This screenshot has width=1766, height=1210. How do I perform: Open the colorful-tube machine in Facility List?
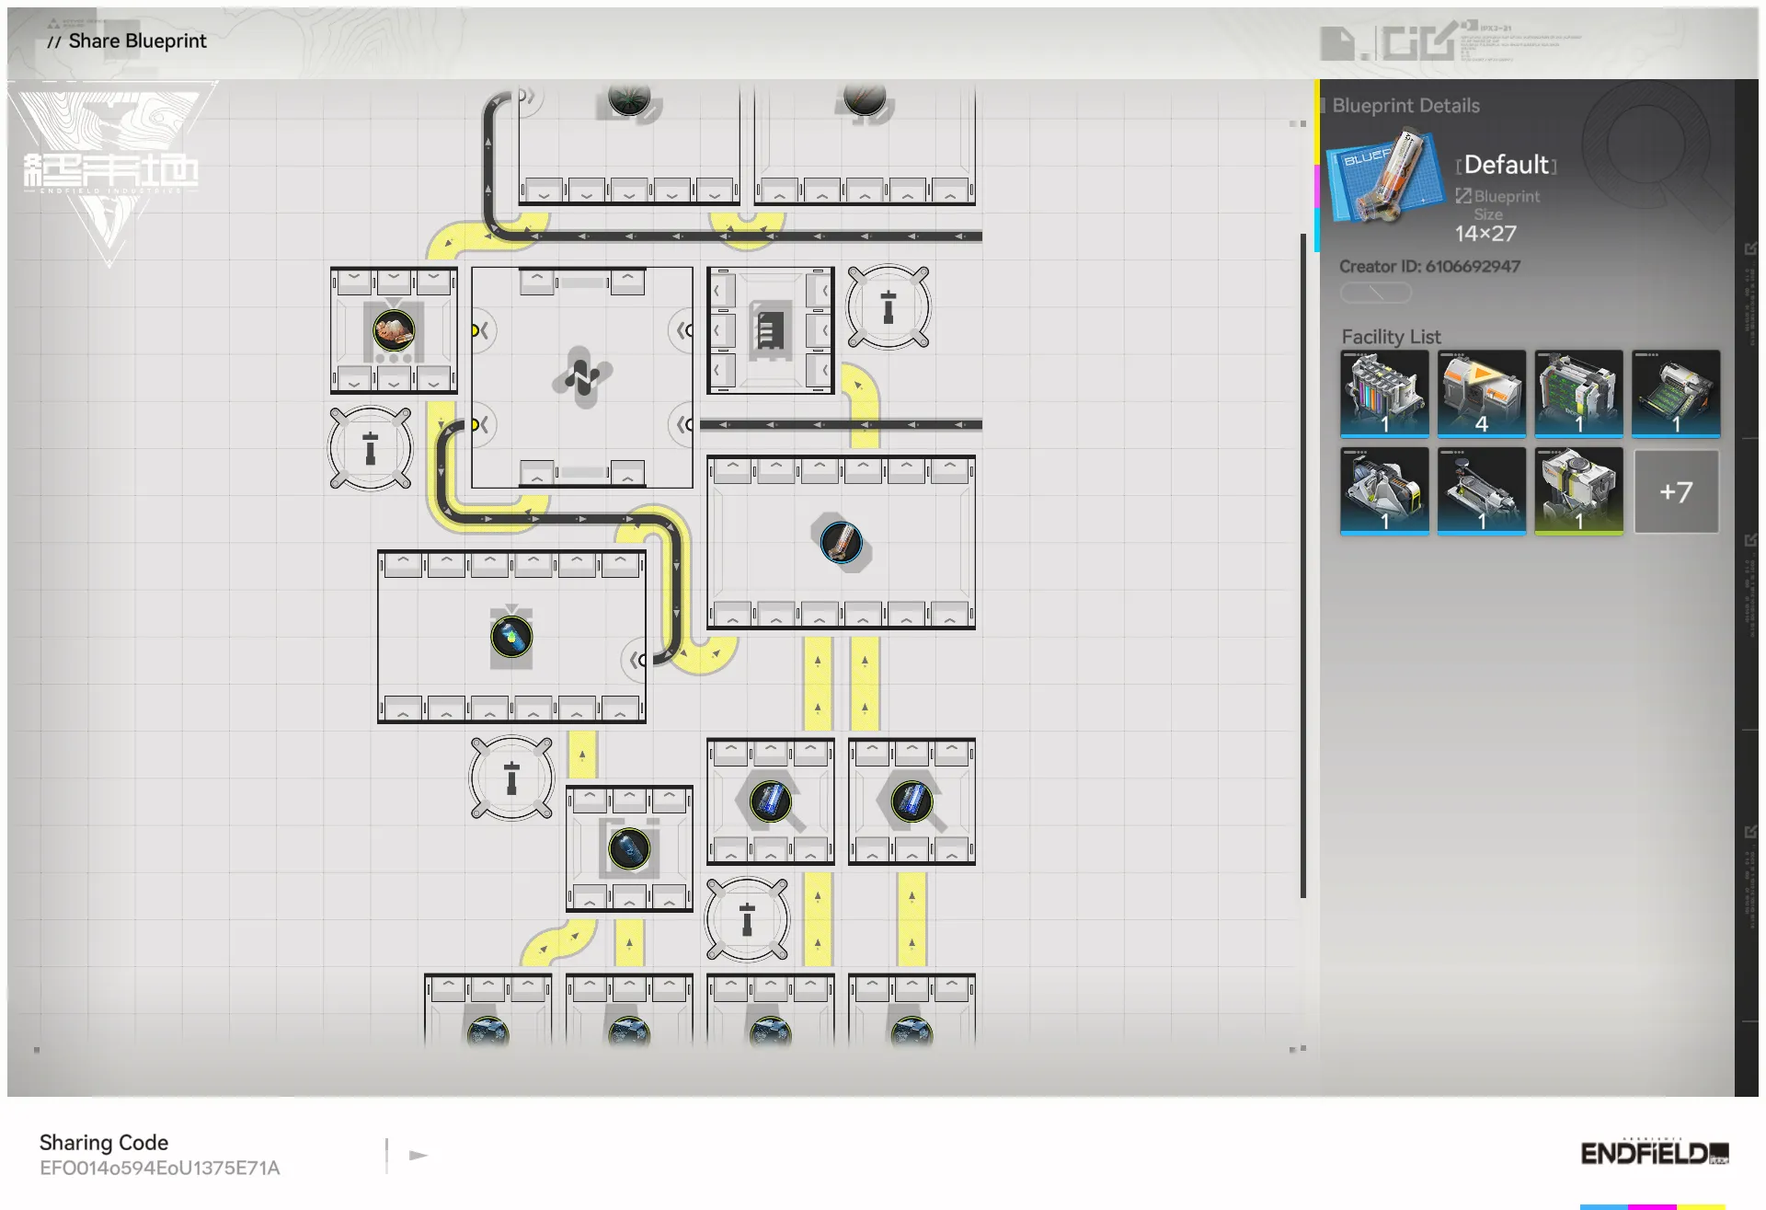pos(1384,393)
